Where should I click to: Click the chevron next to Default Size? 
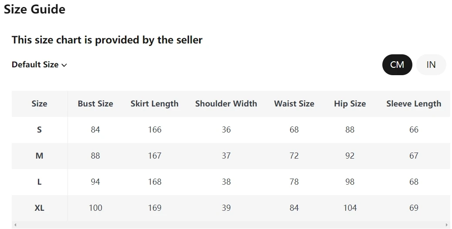point(64,65)
